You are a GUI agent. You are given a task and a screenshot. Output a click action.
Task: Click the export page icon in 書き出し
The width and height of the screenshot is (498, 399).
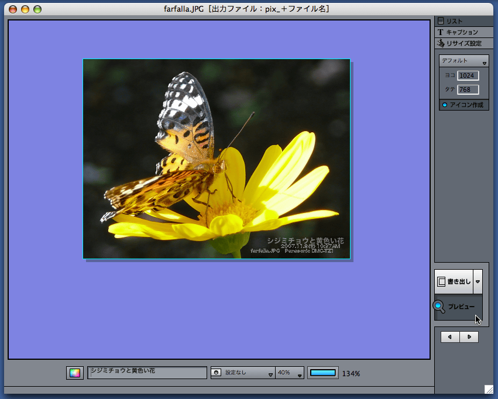click(x=441, y=281)
